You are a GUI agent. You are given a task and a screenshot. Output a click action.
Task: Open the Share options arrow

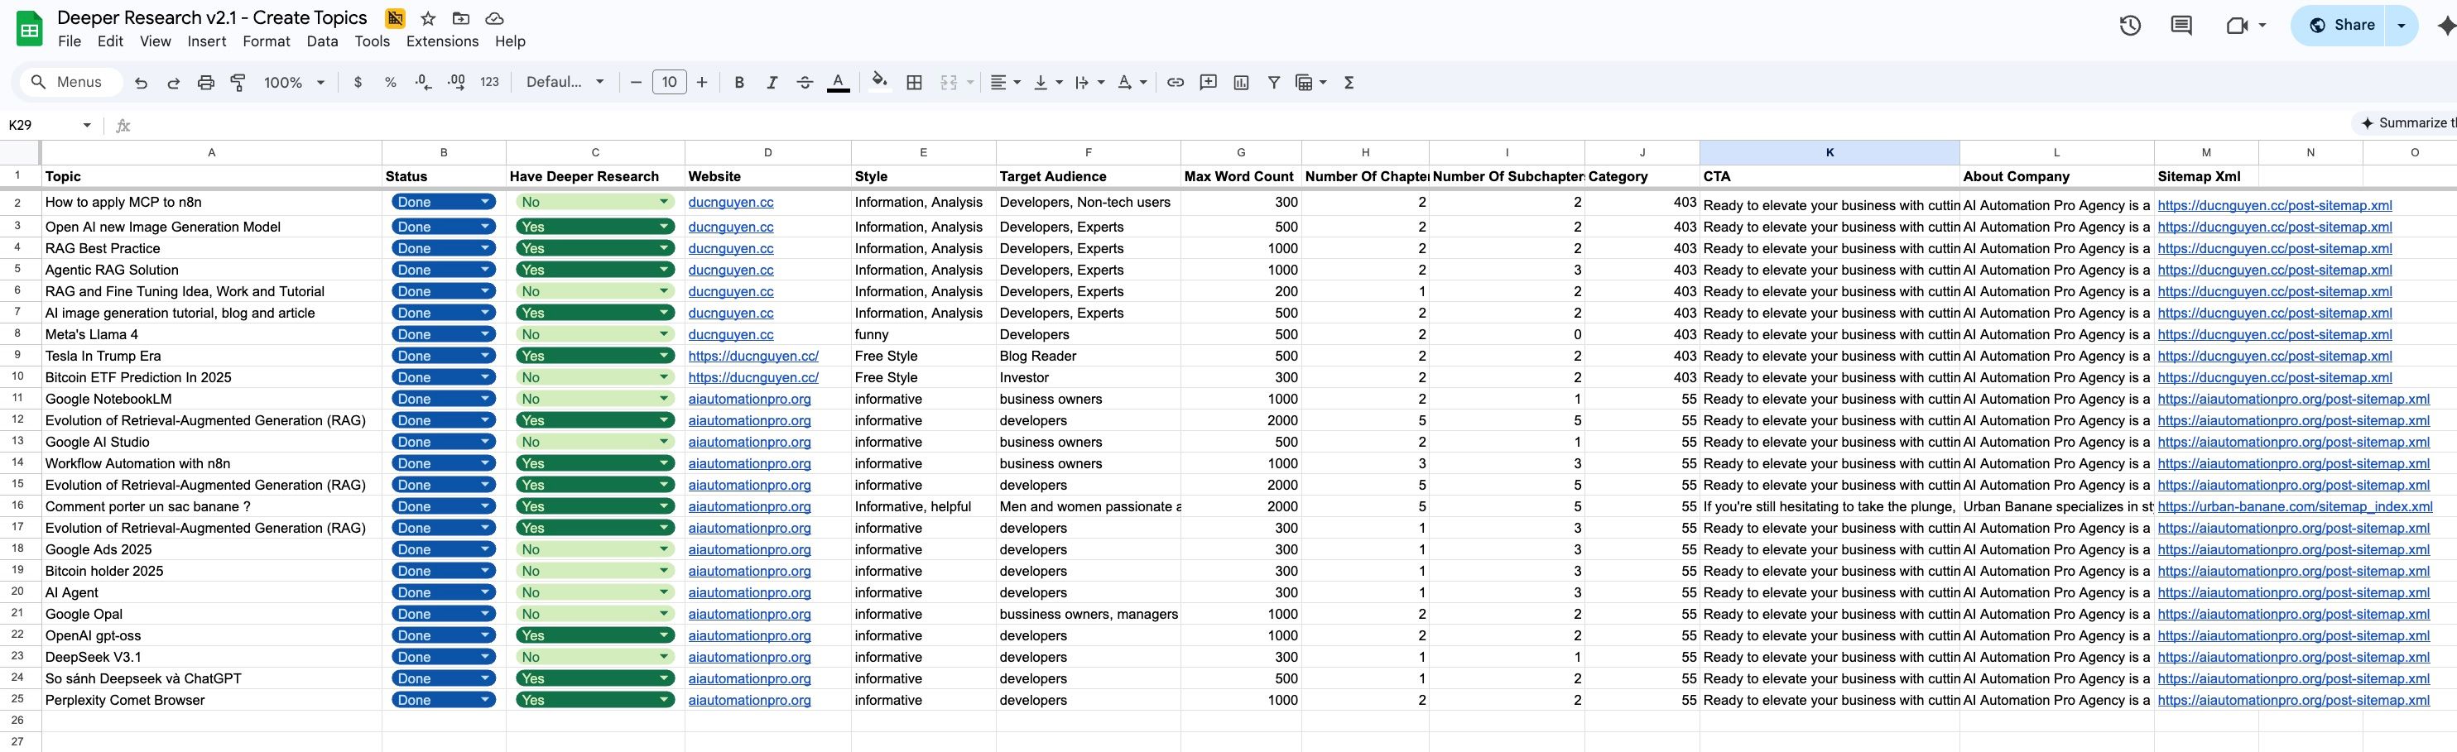click(2401, 26)
